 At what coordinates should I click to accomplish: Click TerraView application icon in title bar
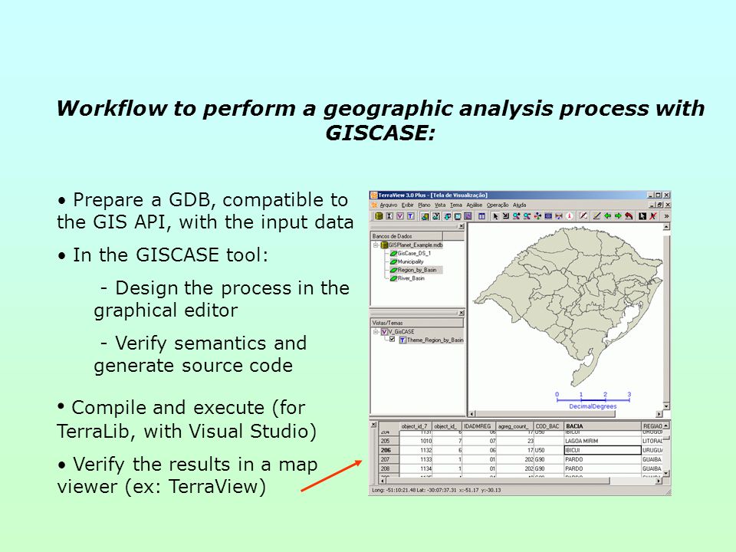[x=373, y=195]
